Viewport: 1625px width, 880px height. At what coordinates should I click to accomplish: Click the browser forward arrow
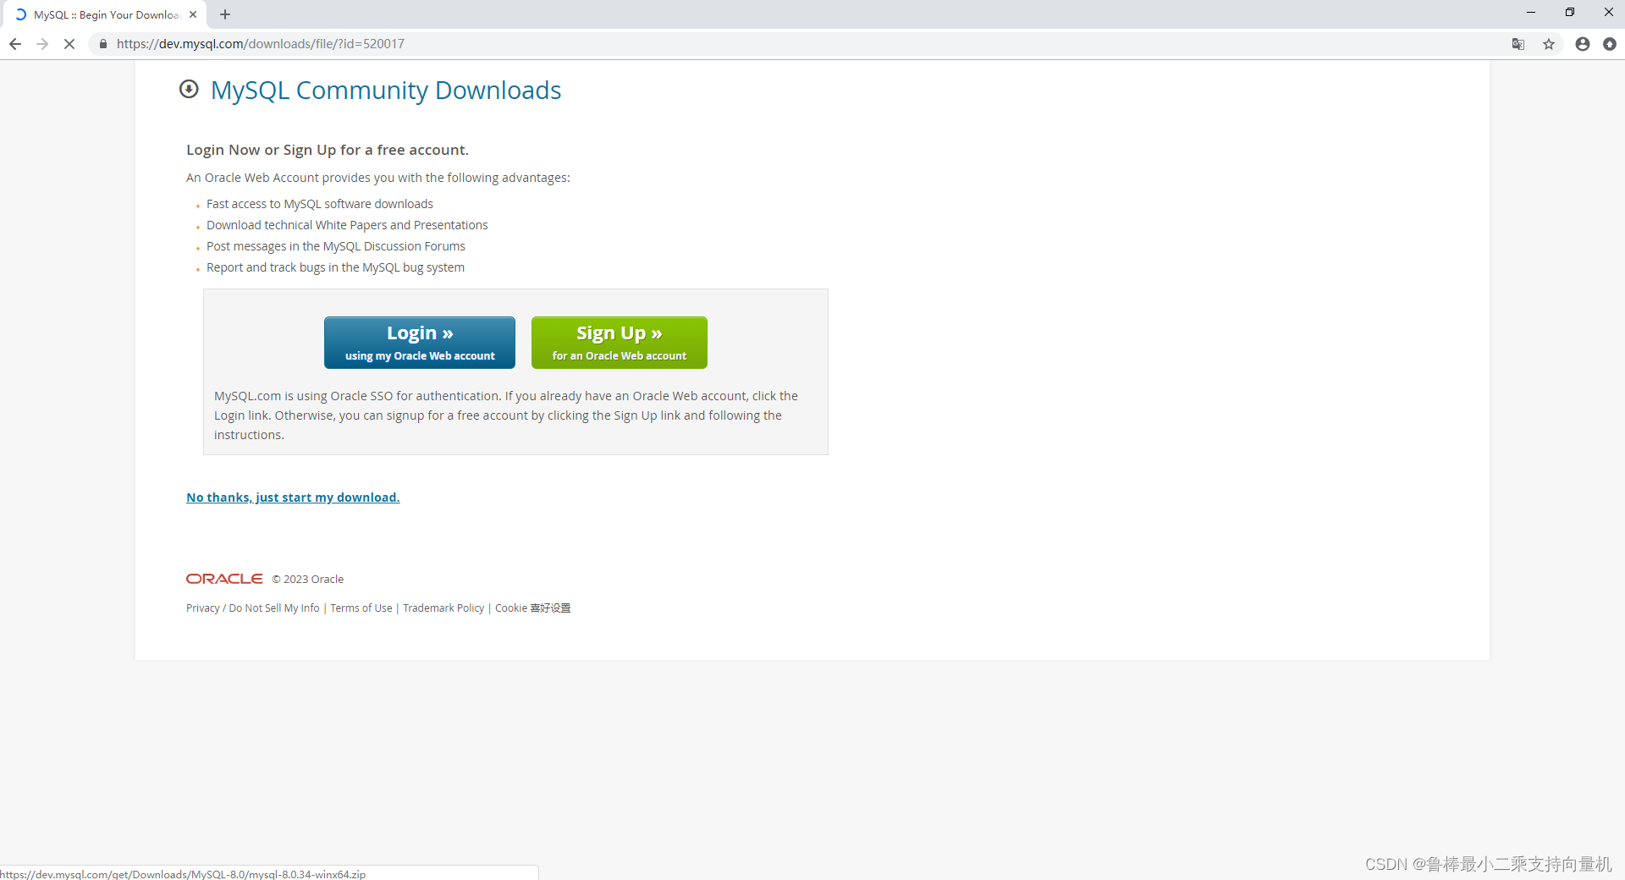pyautogui.click(x=42, y=44)
